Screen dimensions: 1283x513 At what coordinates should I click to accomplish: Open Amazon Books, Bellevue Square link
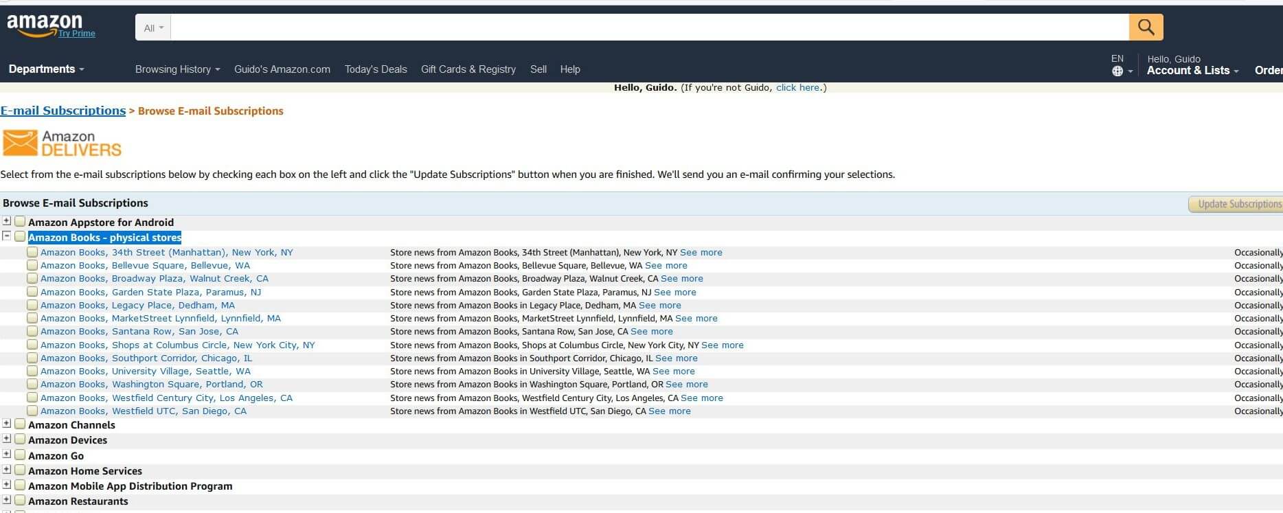[146, 265]
